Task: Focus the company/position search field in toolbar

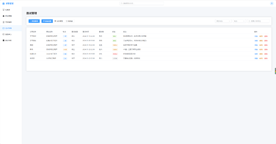Action: (x=258, y=21)
